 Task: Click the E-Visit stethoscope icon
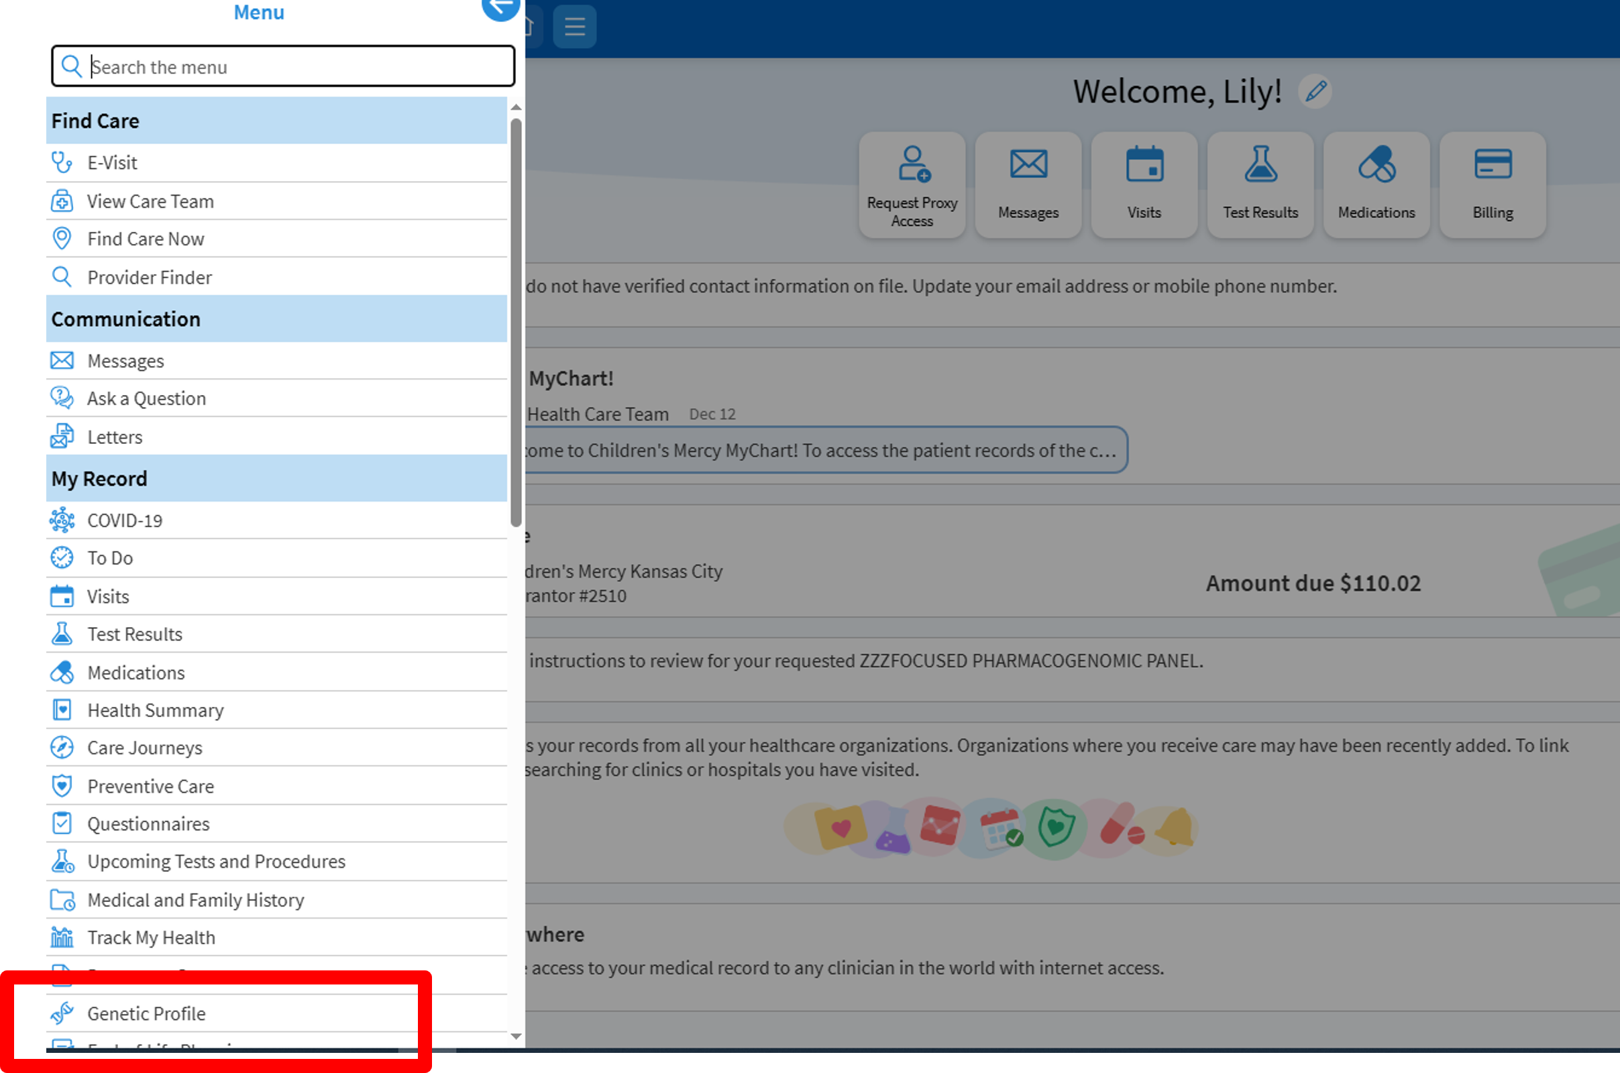pos(62,162)
